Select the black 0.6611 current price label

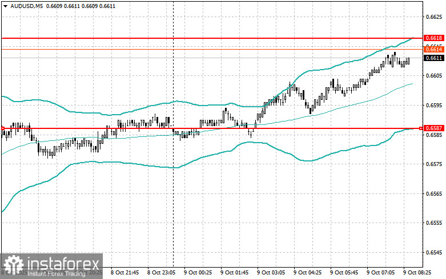pyautogui.click(x=434, y=58)
